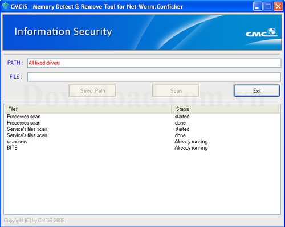The image size is (285, 227).
Task: Select the Processes scan done row
Action: click(x=142, y=123)
